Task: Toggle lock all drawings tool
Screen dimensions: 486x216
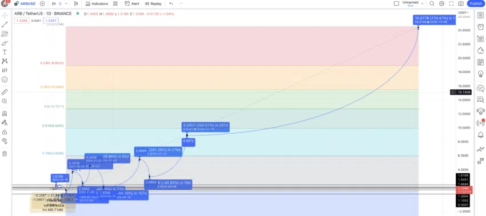Action: (x=5, y=132)
